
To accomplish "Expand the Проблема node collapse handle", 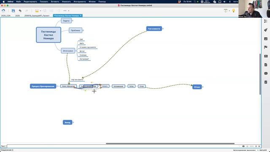I will tap(84, 30).
